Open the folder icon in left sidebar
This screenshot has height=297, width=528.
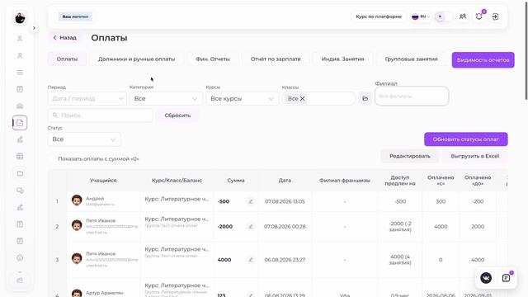click(x=20, y=173)
